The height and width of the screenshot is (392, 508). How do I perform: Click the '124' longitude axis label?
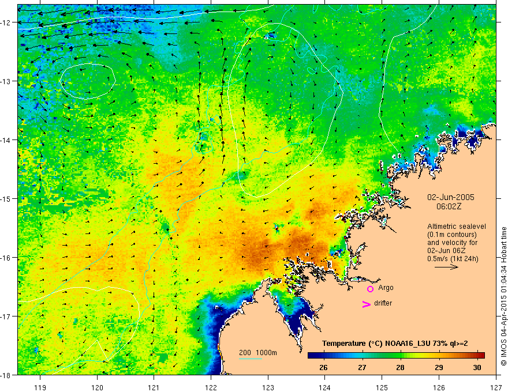pyautogui.click(x=325, y=387)
